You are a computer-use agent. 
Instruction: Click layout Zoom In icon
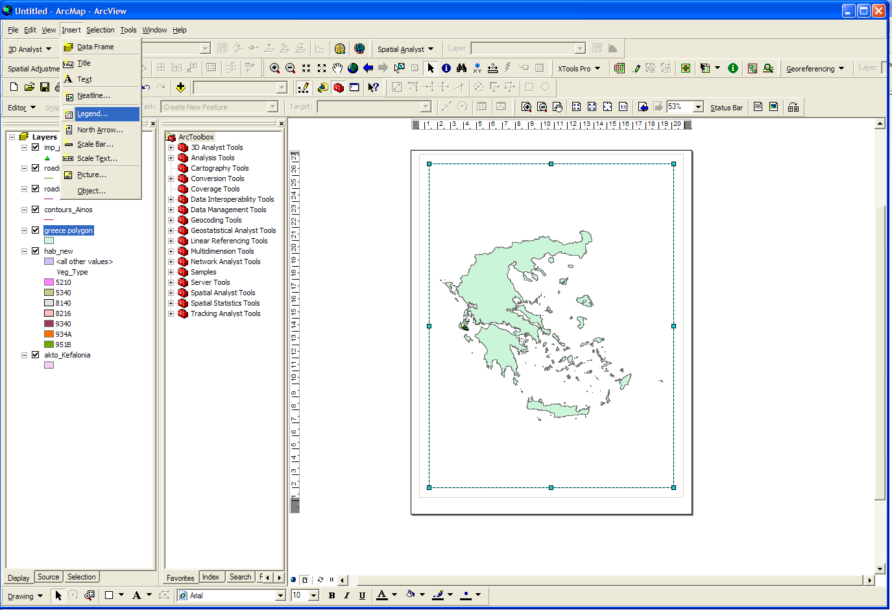click(x=526, y=107)
